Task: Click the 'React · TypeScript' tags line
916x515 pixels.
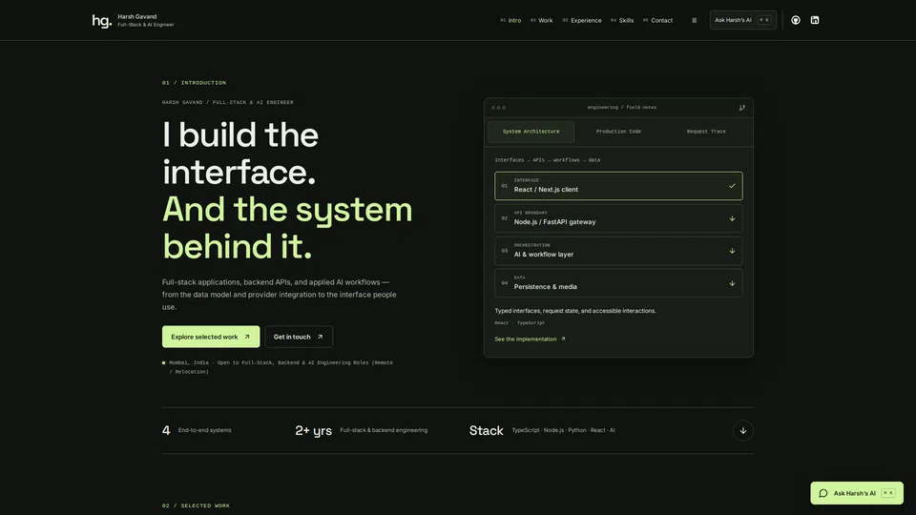Action: pos(519,323)
